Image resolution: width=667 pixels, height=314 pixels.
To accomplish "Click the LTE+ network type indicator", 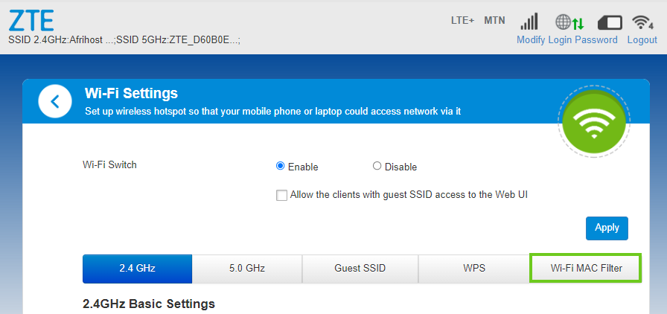I will 462,20.
